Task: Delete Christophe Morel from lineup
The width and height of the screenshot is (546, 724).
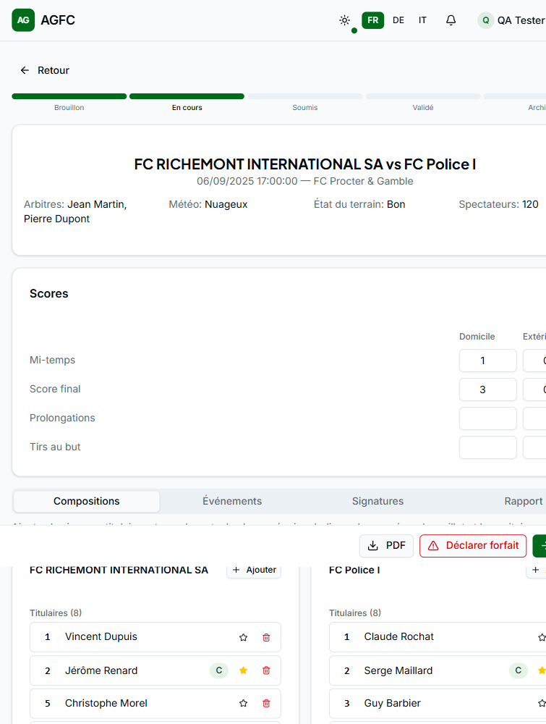Action: pyautogui.click(x=266, y=703)
